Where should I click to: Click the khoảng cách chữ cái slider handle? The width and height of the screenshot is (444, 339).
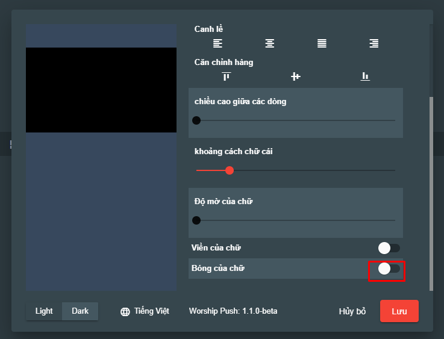(230, 170)
